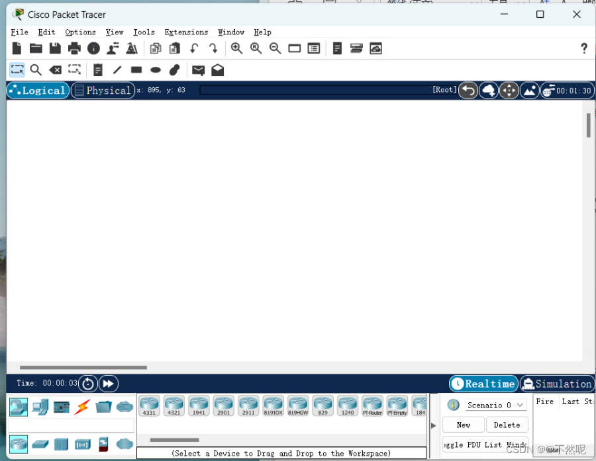Screen dimensions: 596x461
Task: Click the Move Object arrows icon
Action: [509, 91]
